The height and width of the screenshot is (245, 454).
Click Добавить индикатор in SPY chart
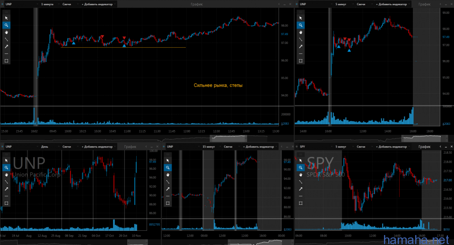click(x=392, y=147)
